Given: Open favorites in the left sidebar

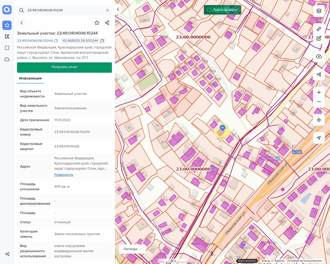Looking at the screenshot, I should click(x=7, y=25).
